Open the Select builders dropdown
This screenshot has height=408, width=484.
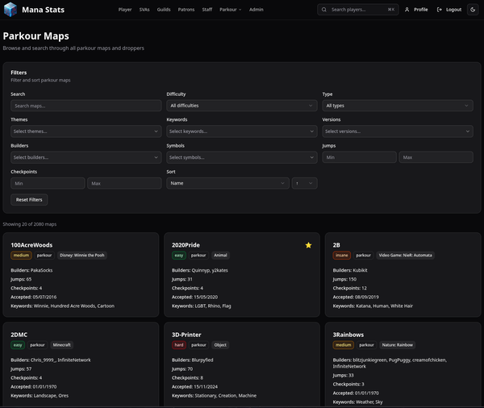[86, 157]
